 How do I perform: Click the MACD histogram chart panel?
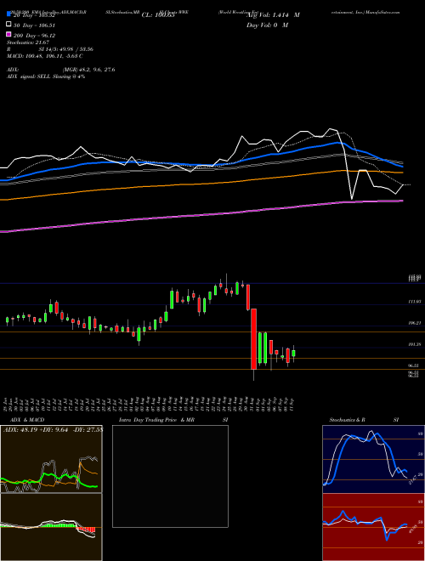pyautogui.click(x=51, y=527)
